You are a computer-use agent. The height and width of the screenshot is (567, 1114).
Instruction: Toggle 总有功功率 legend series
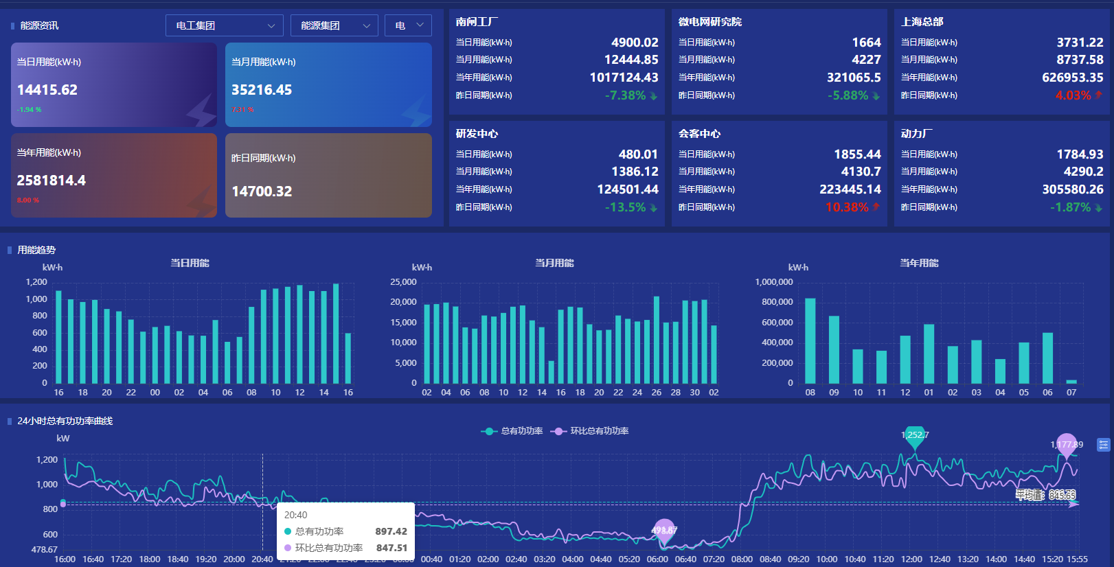point(512,431)
